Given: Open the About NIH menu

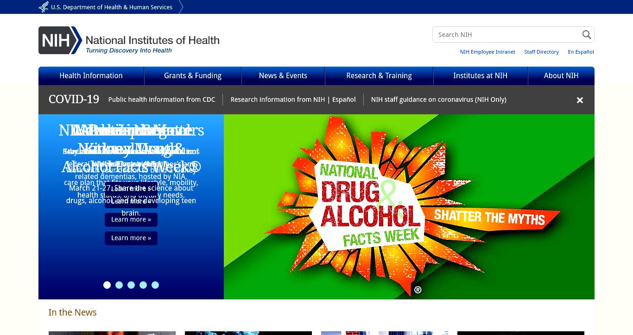Looking at the screenshot, I should point(561,76).
